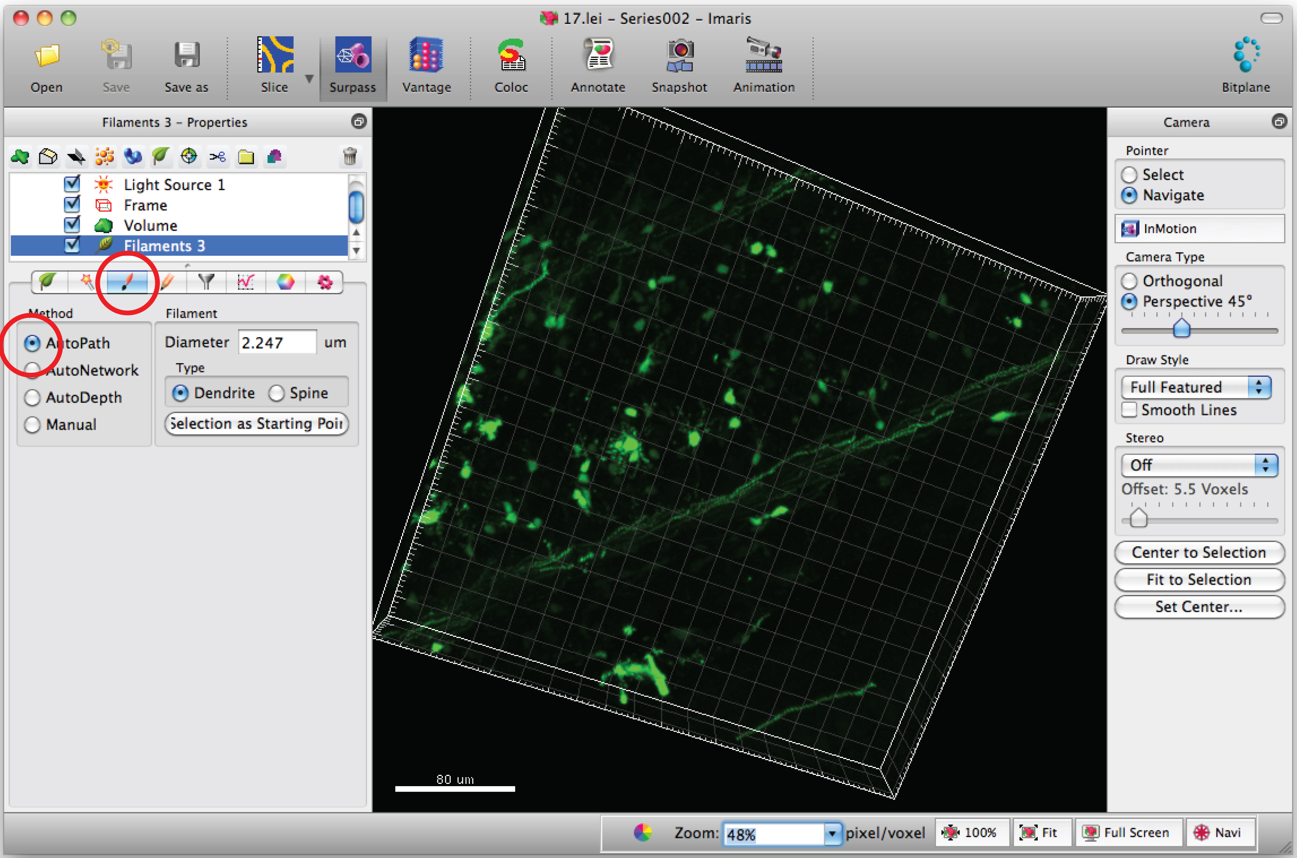
Task: Set pointer mode to Navigate
Action: (1129, 195)
